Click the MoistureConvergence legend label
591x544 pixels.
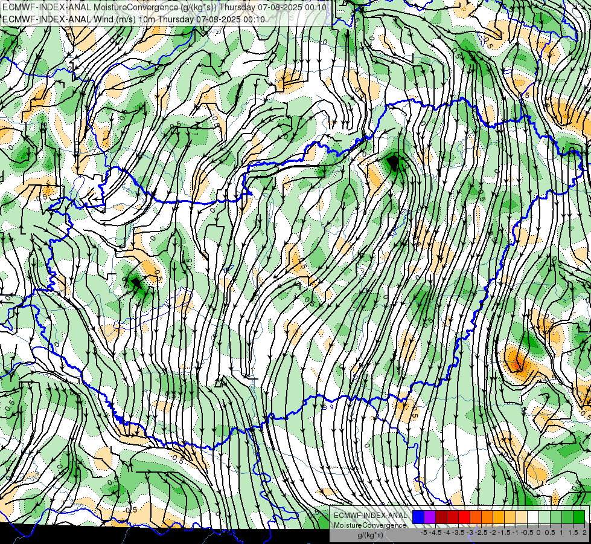(x=370, y=525)
